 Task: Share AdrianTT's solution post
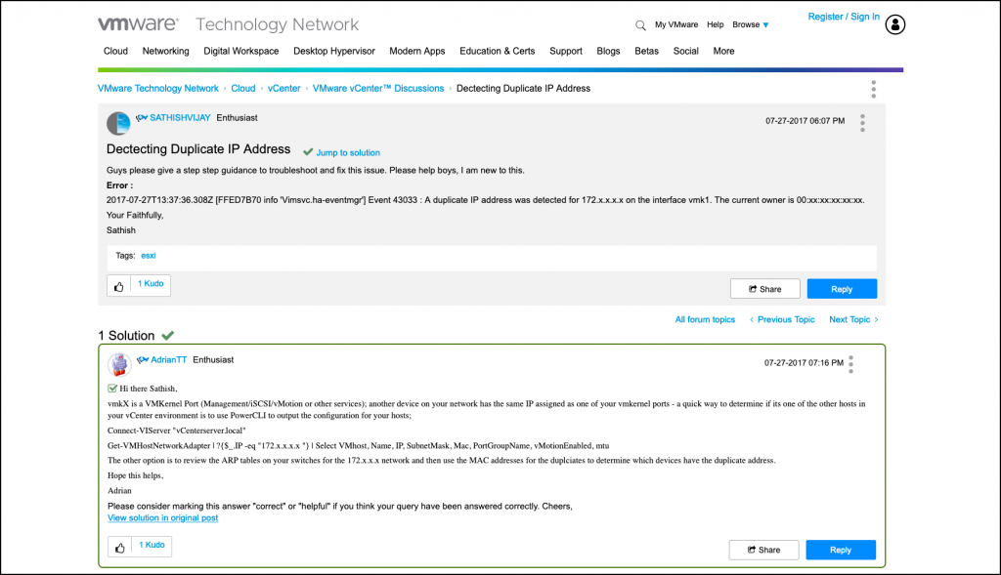[x=763, y=550]
